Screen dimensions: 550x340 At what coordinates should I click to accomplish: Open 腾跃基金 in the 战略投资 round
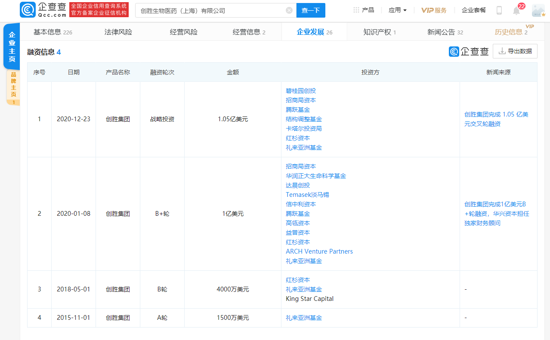point(298,110)
